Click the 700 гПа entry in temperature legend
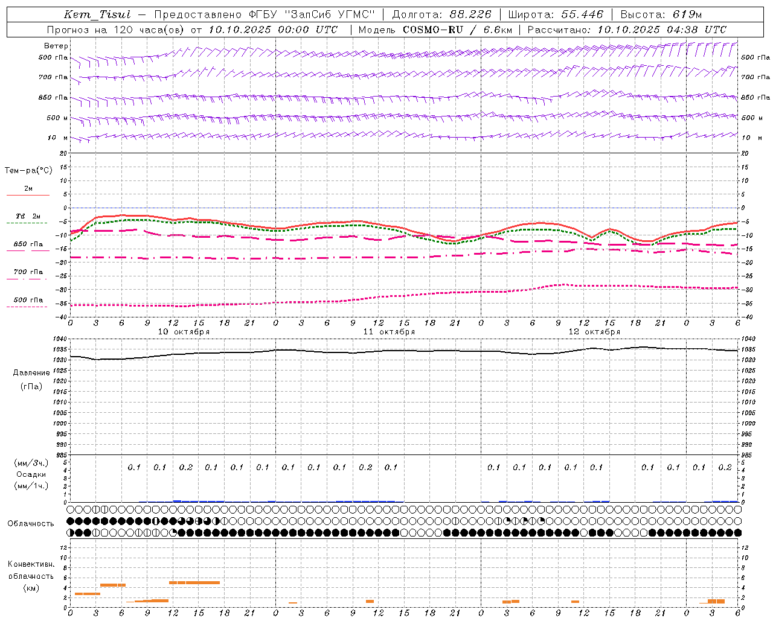 coord(28,272)
